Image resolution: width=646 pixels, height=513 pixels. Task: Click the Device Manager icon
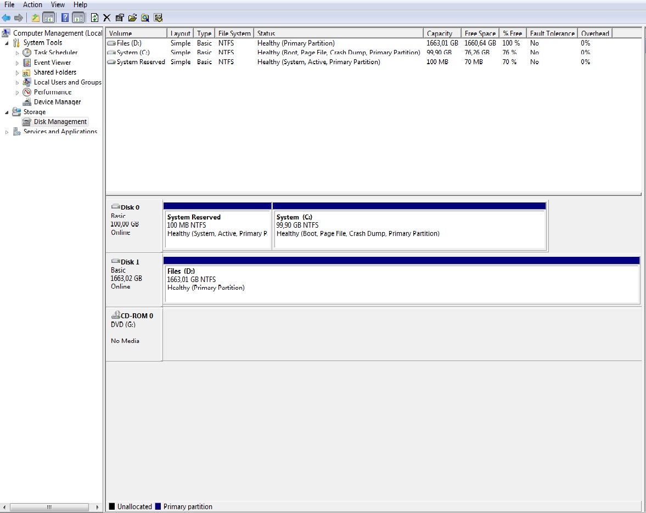pyautogui.click(x=27, y=102)
